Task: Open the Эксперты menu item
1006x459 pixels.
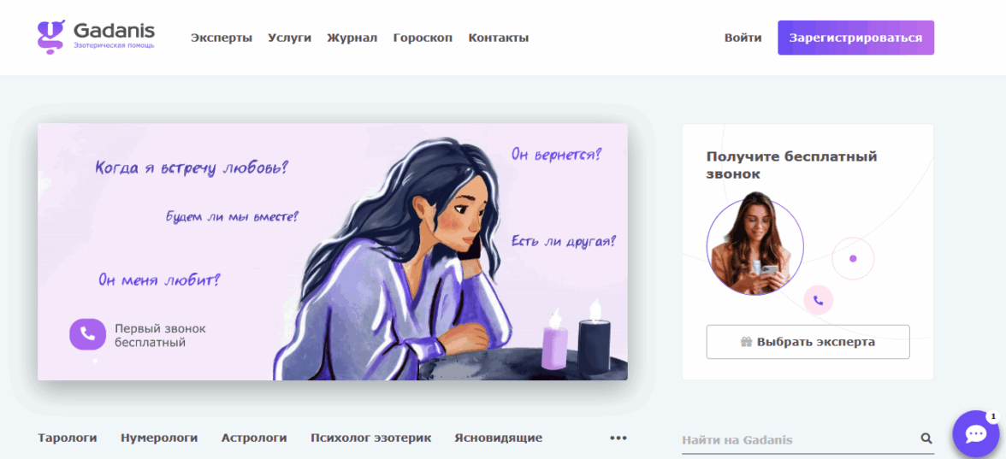Action: pos(222,38)
